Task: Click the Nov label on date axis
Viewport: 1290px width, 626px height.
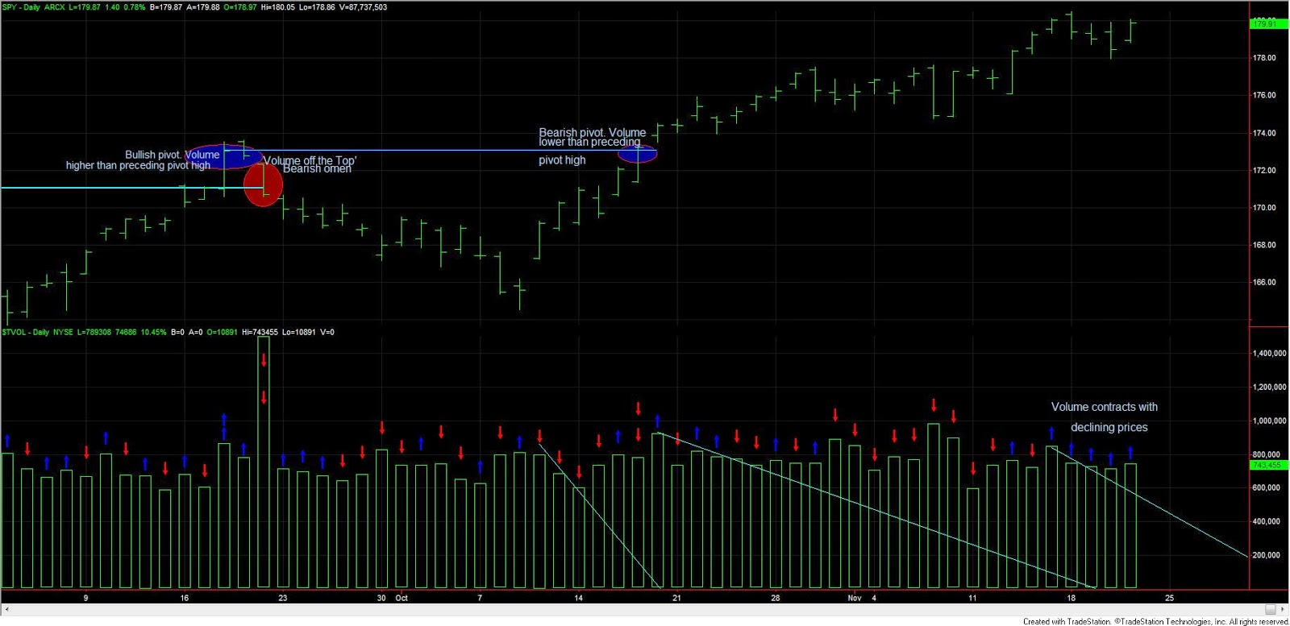Action: coord(855,598)
